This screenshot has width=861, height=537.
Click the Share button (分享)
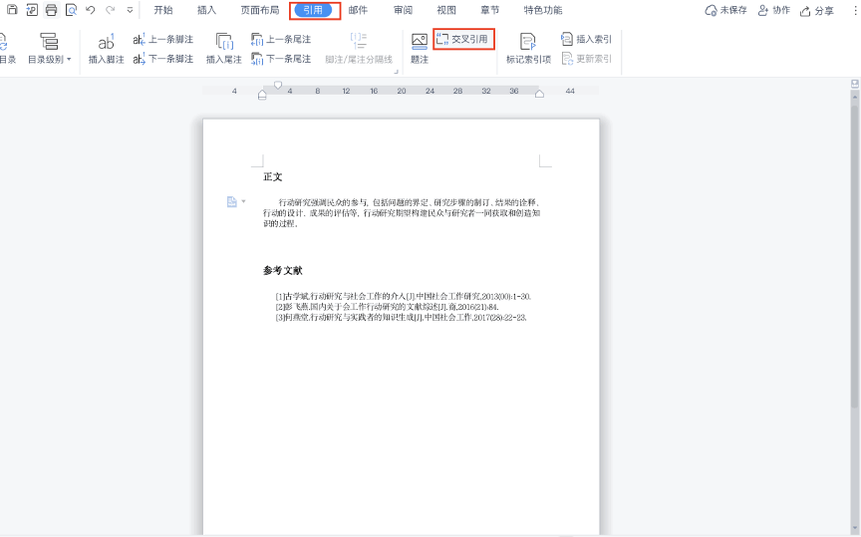coord(816,10)
